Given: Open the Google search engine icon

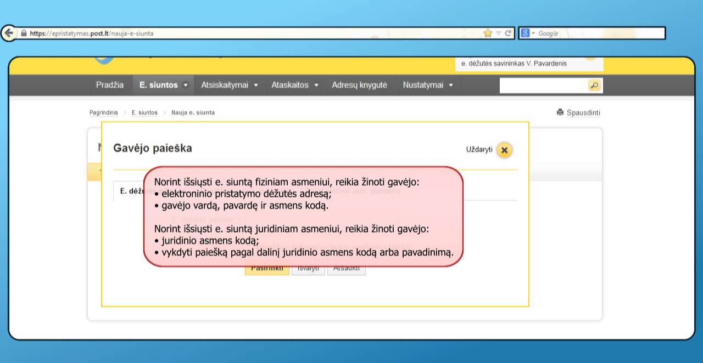Looking at the screenshot, I should click(x=525, y=33).
